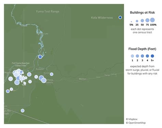Viewport: 162px width, 128px height.
Task: Click the dot right of the Blaisdell label
Action: pos(52,74)
